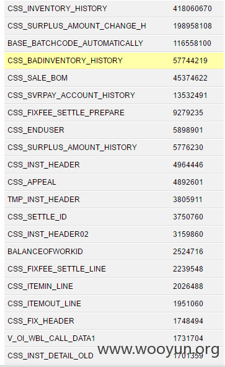Screen dimensions: 225x367
Task: Click the CSS_ITEMOUT_LINE table name
Action: point(44,304)
